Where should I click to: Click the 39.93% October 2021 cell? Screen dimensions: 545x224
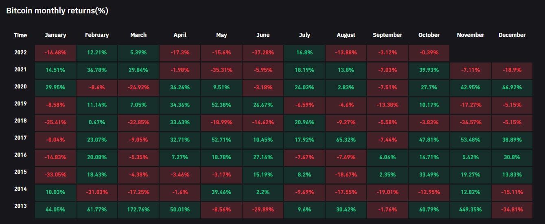429,70
